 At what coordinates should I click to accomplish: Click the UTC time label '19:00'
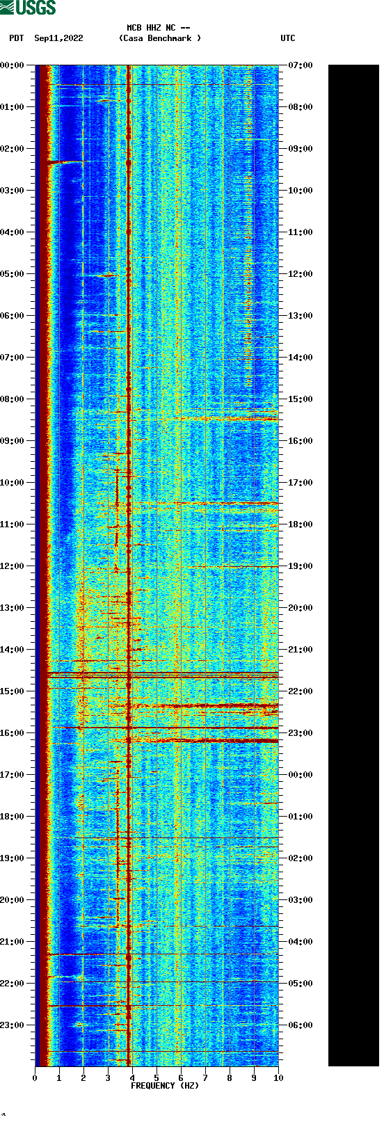click(301, 566)
